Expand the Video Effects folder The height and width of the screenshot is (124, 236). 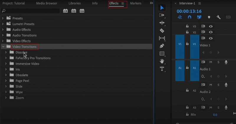[x=3, y=41]
